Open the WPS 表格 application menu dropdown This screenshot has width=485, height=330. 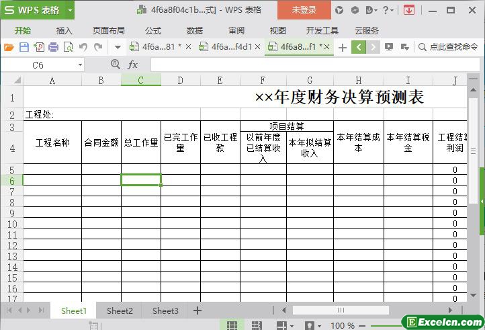(x=71, y=10)
